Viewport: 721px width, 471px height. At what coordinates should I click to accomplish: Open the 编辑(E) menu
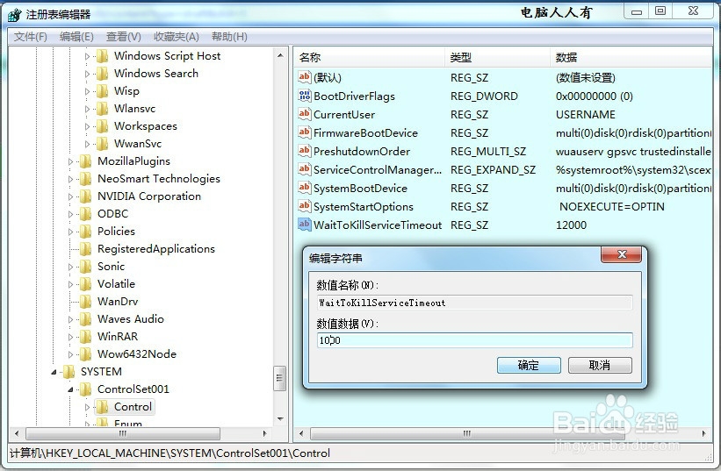click(76, 37)
